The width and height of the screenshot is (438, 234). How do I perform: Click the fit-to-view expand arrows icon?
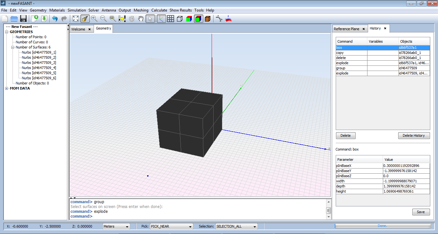[x=75, y=19]
